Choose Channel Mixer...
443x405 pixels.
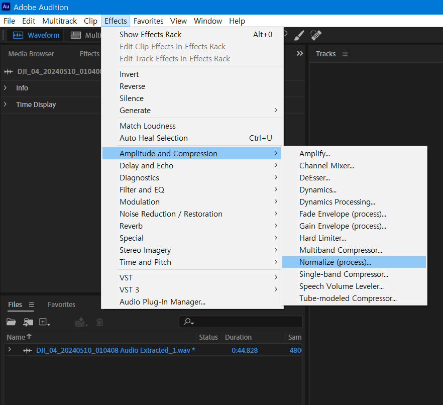(354, 165)
